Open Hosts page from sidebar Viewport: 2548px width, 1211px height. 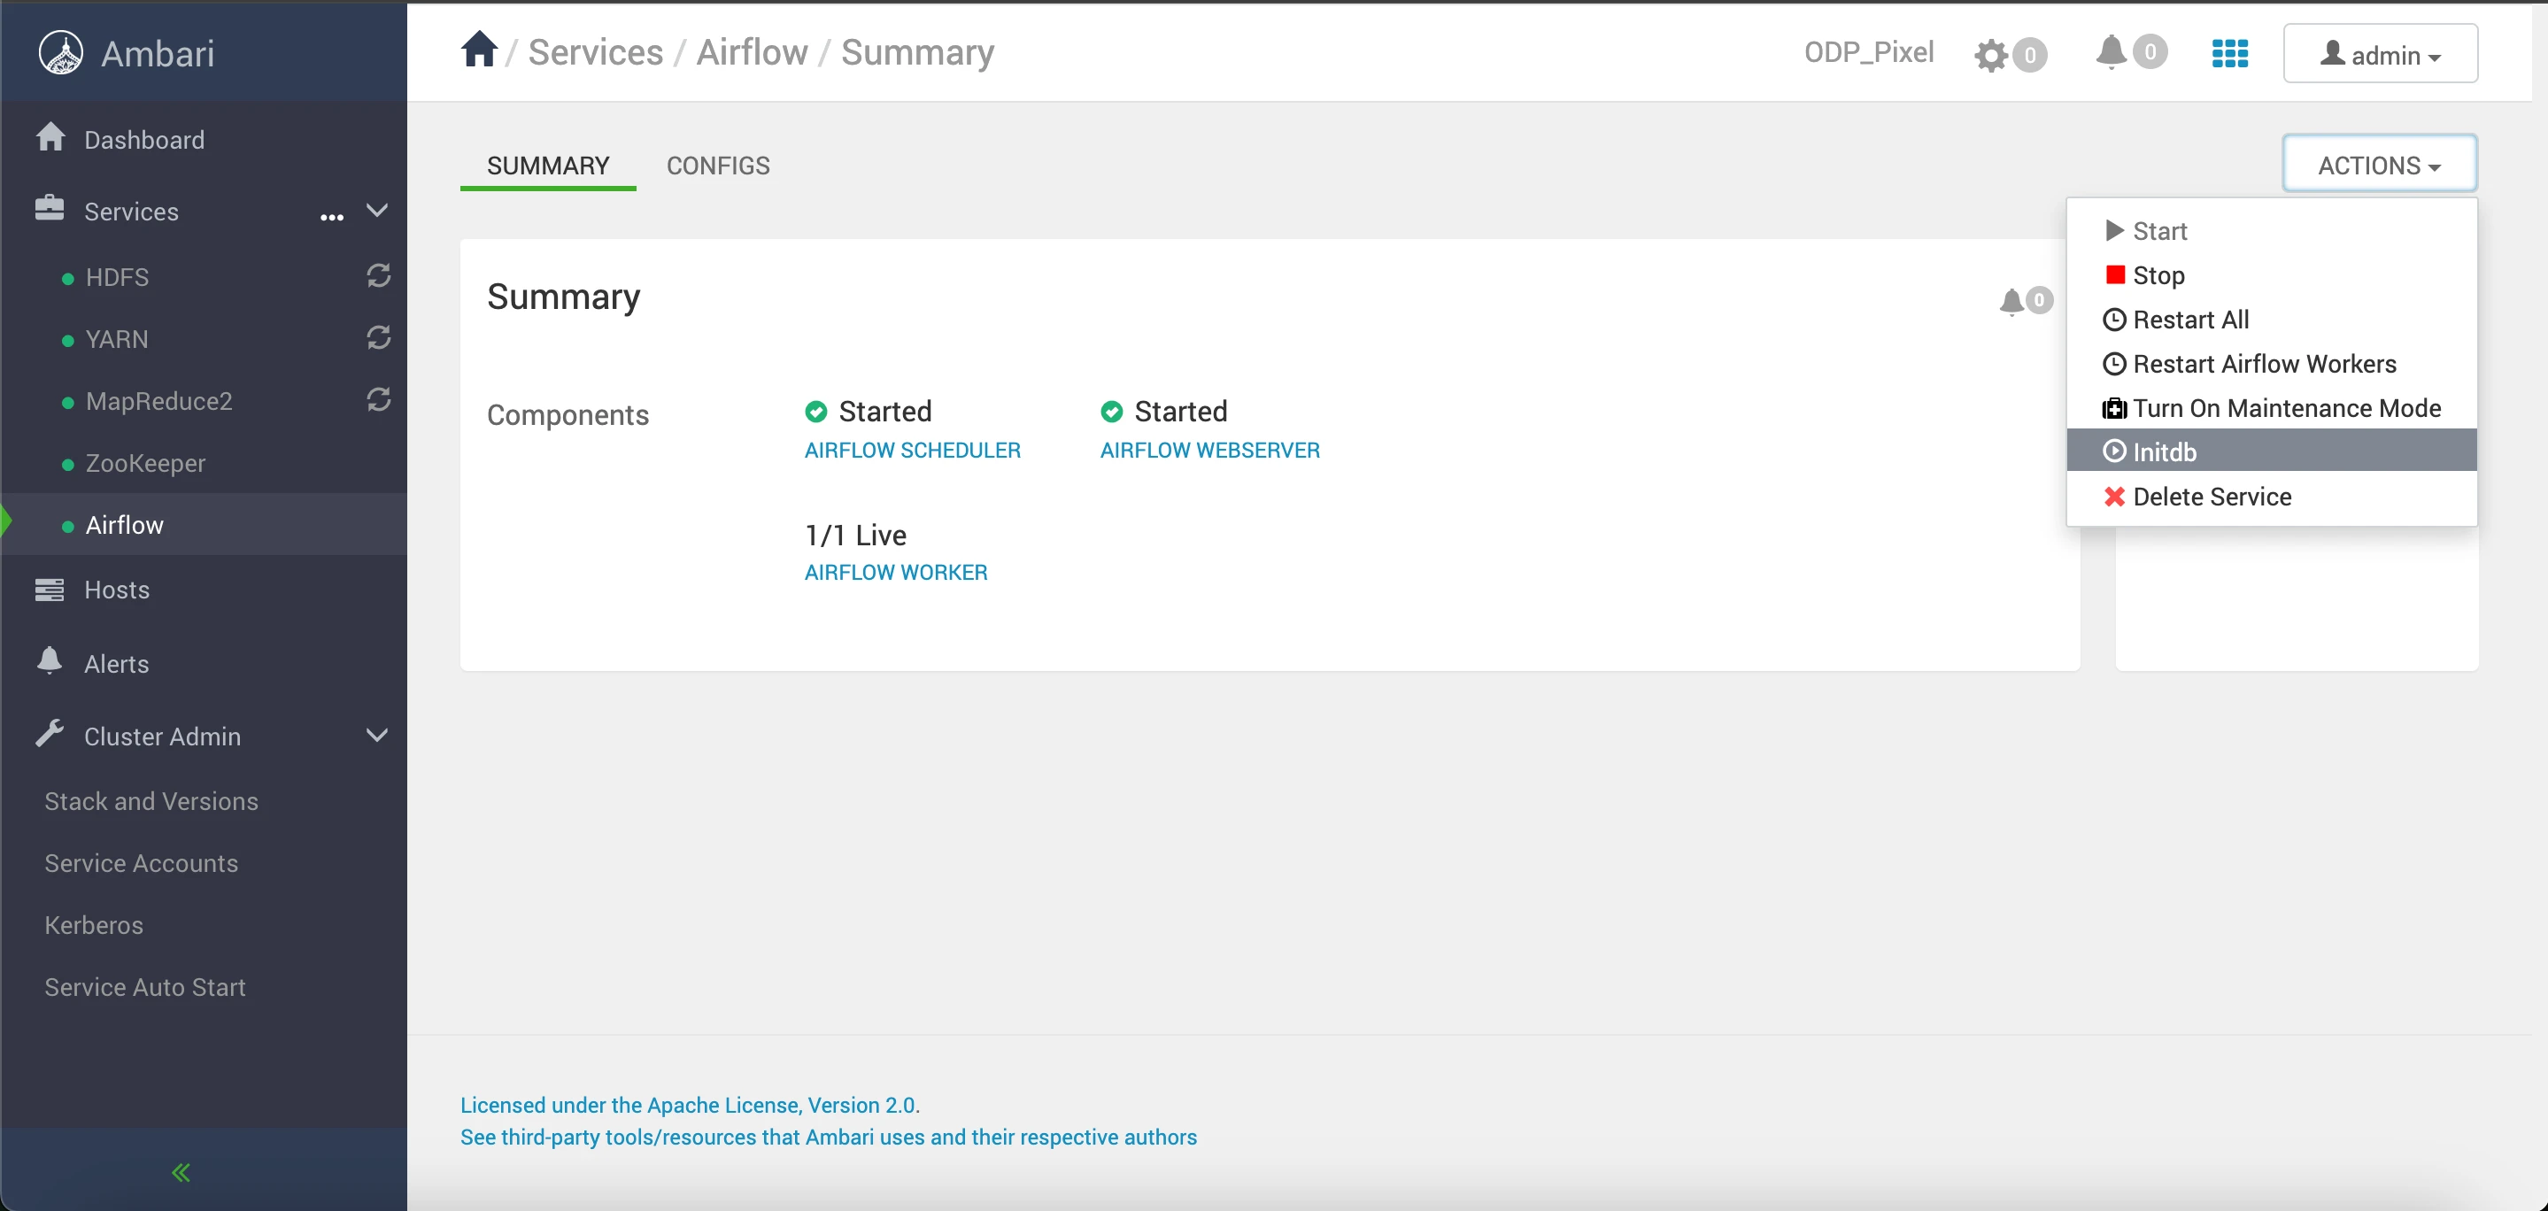117,590
